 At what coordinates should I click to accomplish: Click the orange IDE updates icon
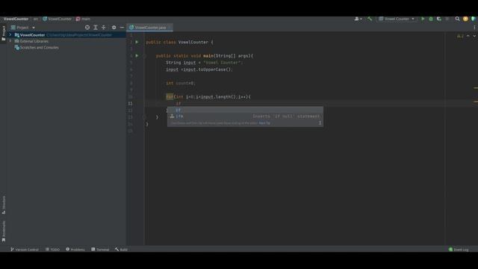tap(465, 19)
